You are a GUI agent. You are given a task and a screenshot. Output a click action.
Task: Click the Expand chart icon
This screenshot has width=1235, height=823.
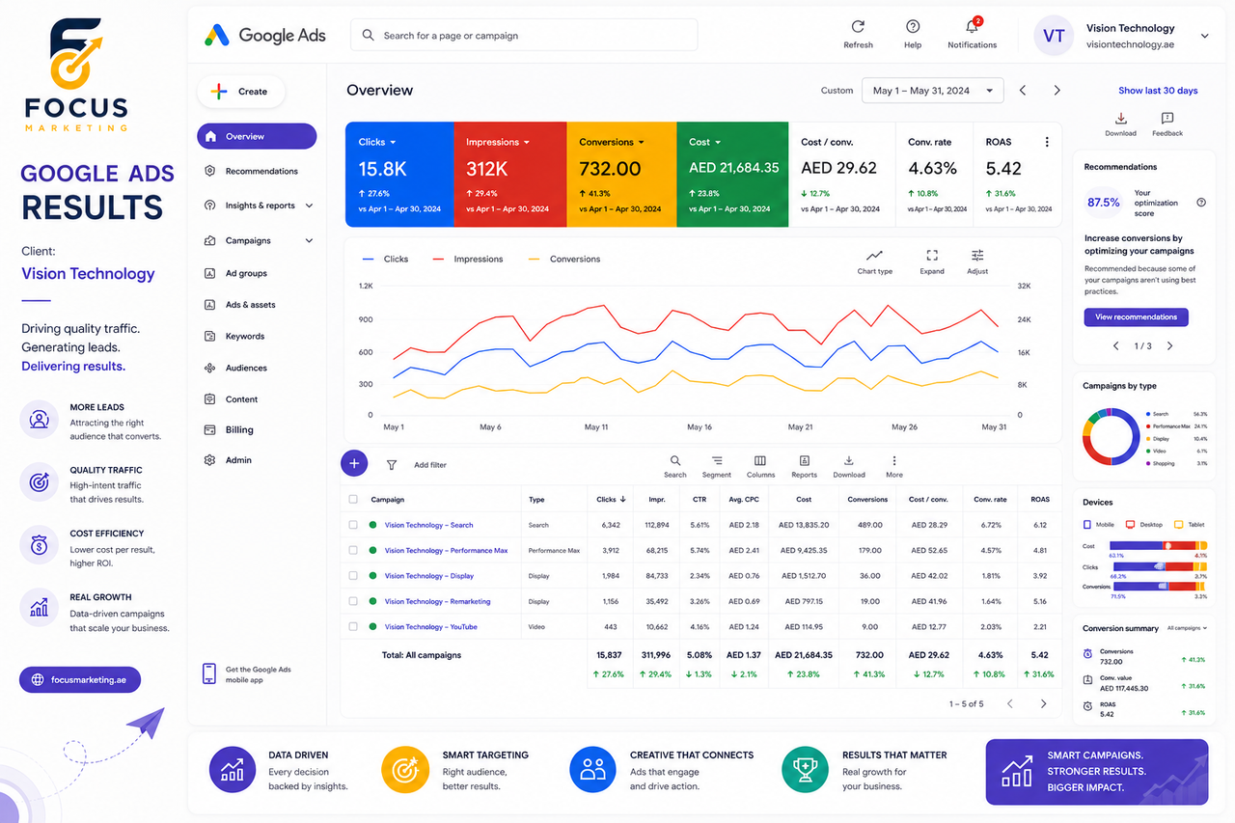point(932,256)
